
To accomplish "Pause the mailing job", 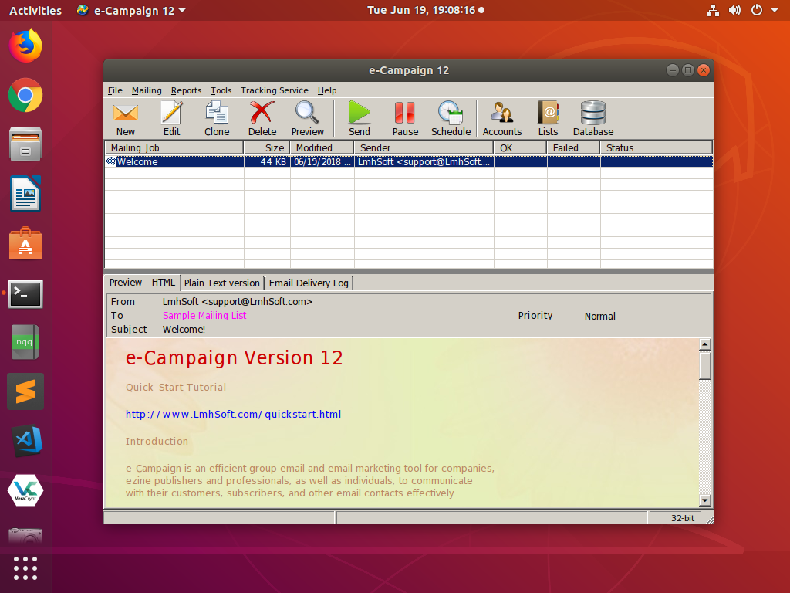I will pyautogui.click(x=405, y=118).
